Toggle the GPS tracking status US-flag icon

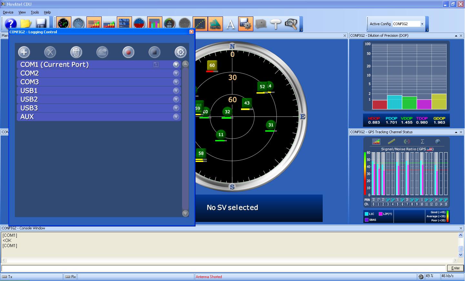tap(94, 24)
